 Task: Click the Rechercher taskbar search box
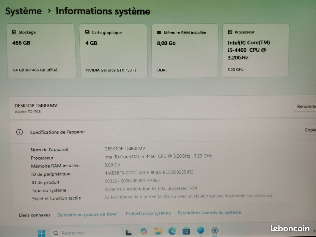click(86, 233)
